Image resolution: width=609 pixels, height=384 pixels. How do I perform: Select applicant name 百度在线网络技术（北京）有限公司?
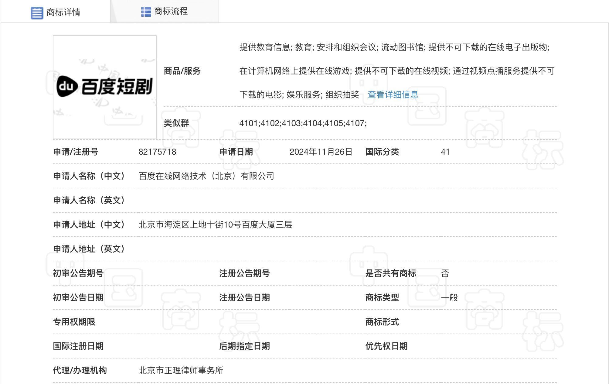point(206,176)
